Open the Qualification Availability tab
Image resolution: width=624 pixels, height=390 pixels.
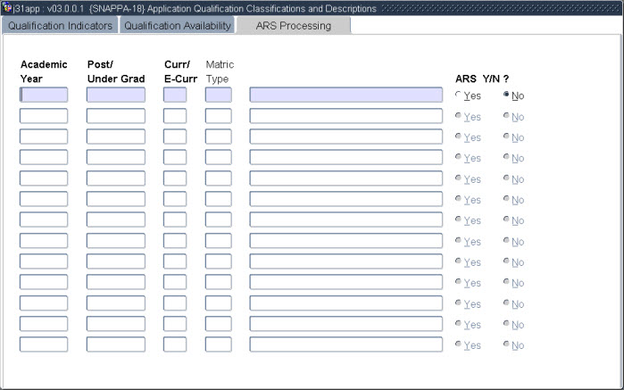pyautogui.click(x=177, y=26)
